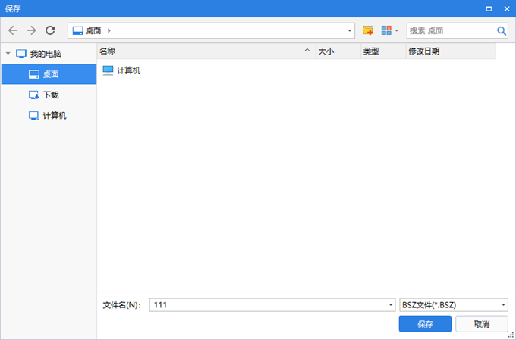The width and height of the screenshot is (516, 340).
Task: Refresh the current folder view
Action: (50, 30)
